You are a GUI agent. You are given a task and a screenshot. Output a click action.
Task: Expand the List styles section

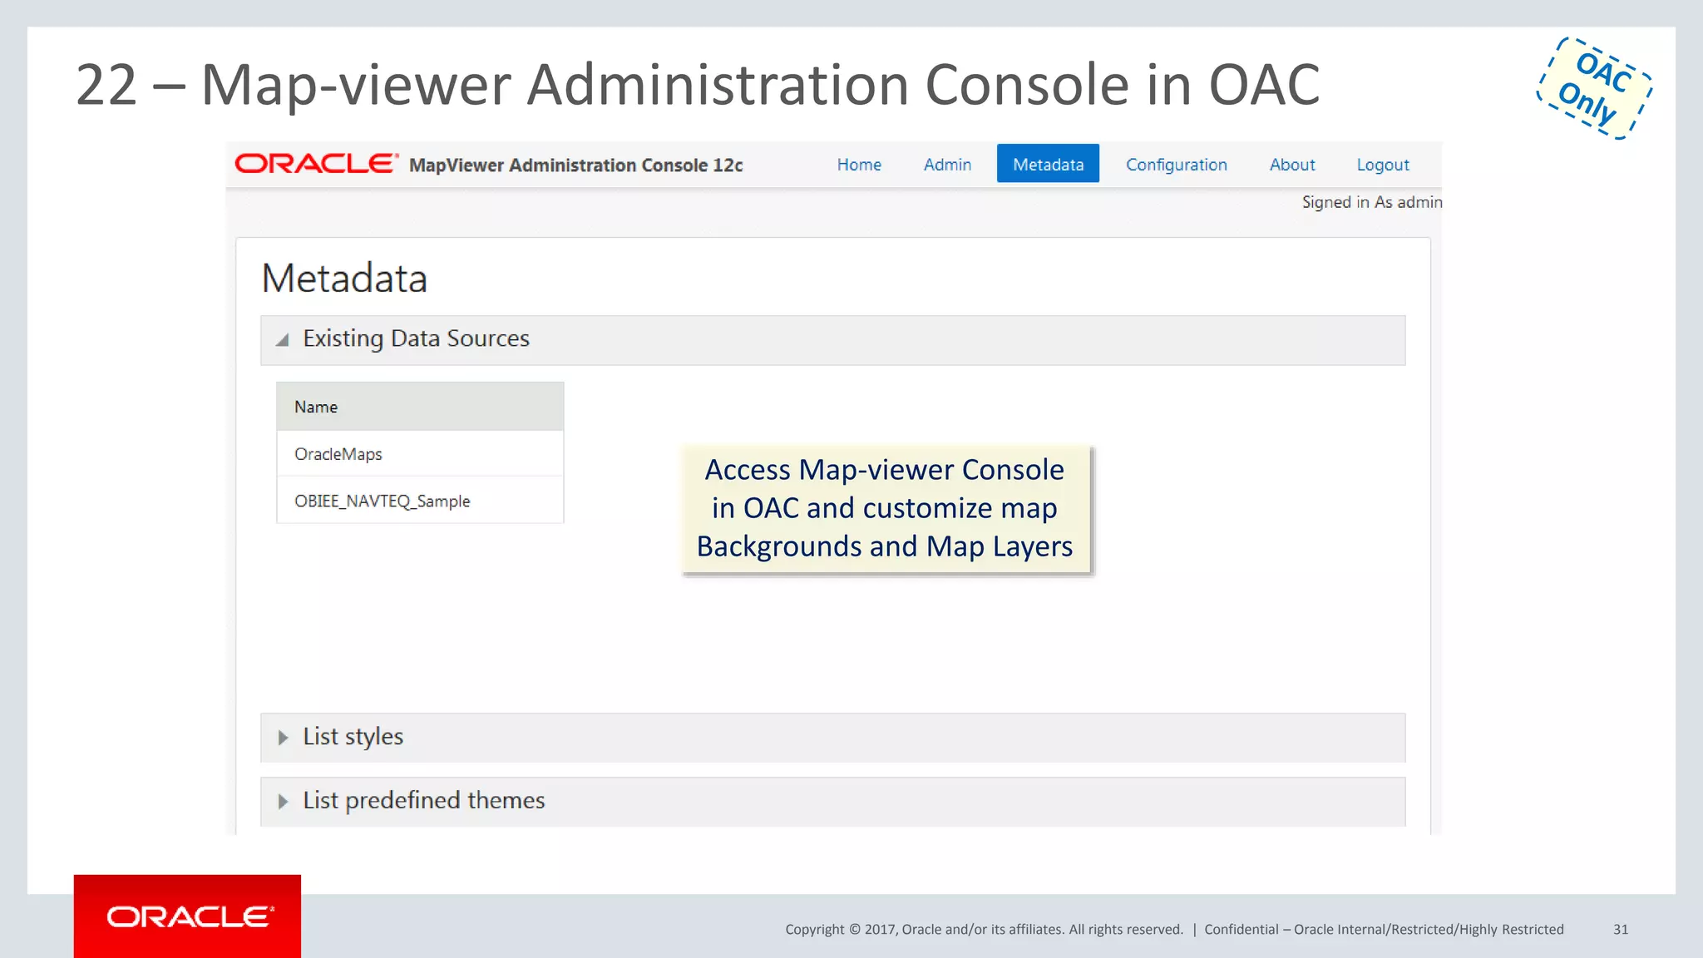click(832, 738)
